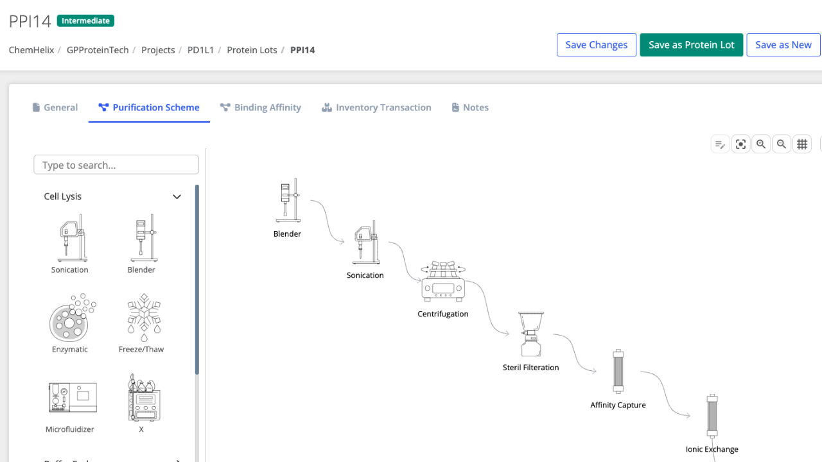Open the annotation edit tool
This screenshot has width=822, height=462.
pyautogui.click(x=720, y=144)
